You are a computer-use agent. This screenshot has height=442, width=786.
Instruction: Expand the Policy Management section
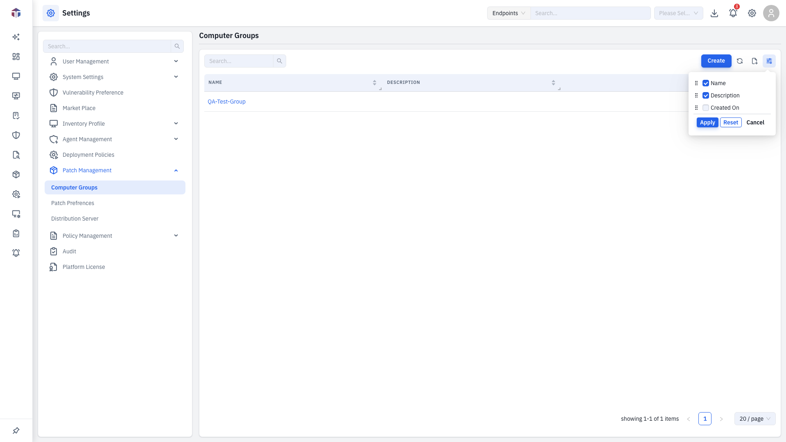[115, 236]
